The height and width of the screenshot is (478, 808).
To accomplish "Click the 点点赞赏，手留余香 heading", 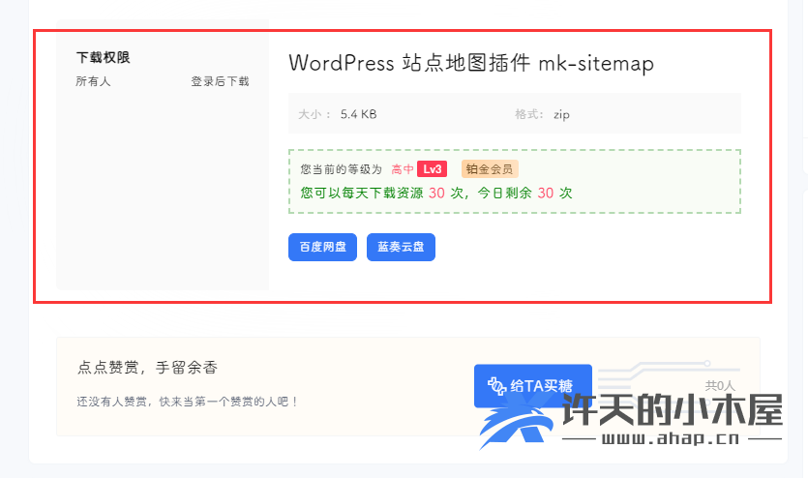I will coord(147,368).
